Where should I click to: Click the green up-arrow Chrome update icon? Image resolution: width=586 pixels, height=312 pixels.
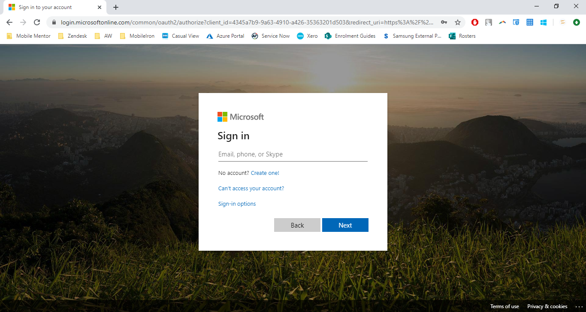577,22
